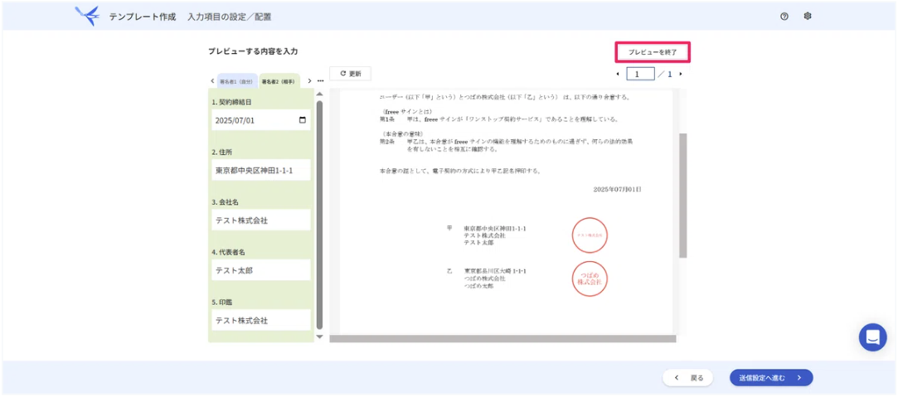Viewport: 898px width, 397px height.
Task: Click the document preview vertical scrollbar
Action: coord(682,196)
